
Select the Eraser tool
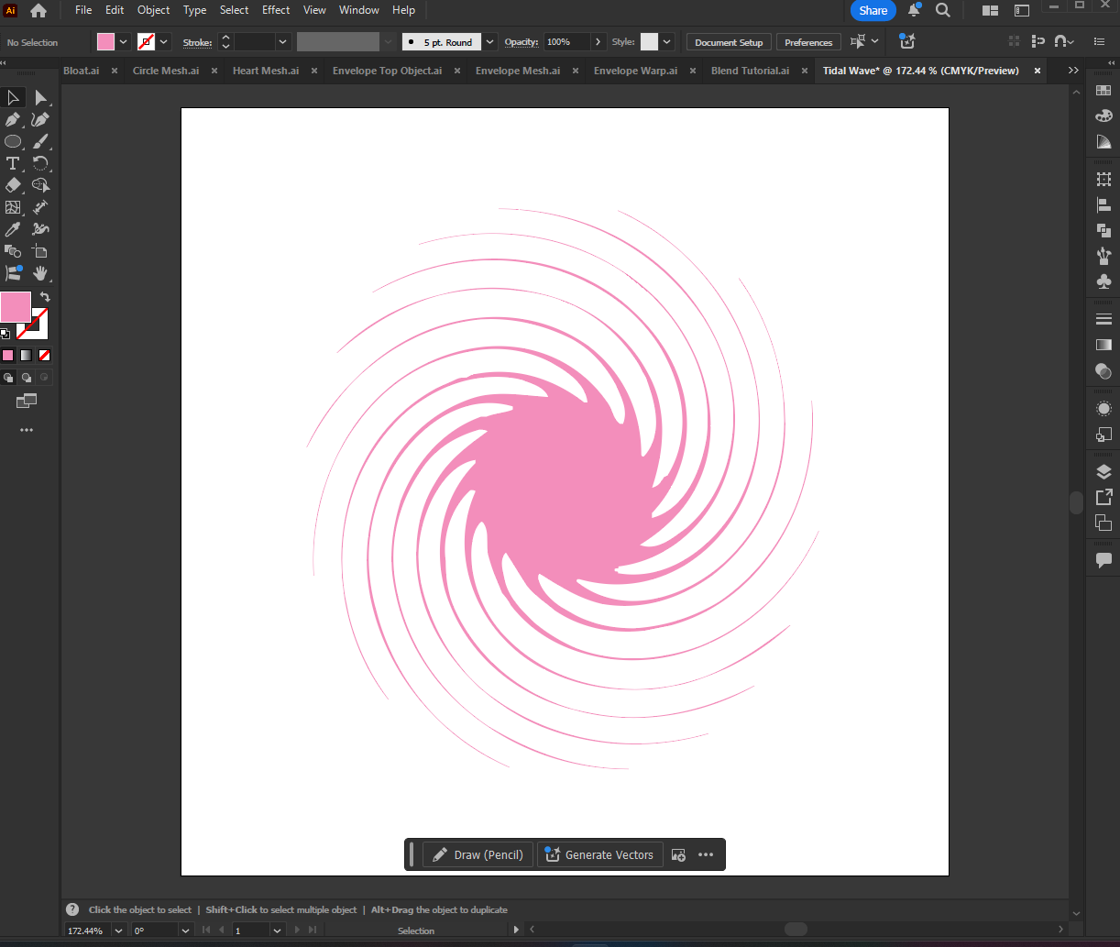pos(13,185)
